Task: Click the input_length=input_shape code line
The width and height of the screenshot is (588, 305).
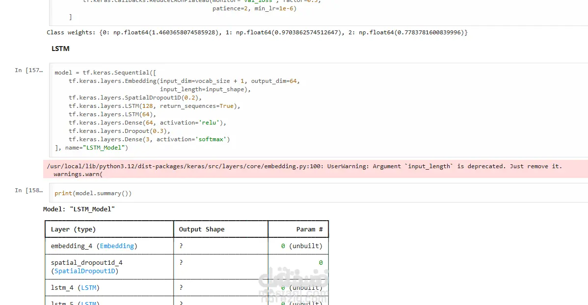Action: coord(205,89)
